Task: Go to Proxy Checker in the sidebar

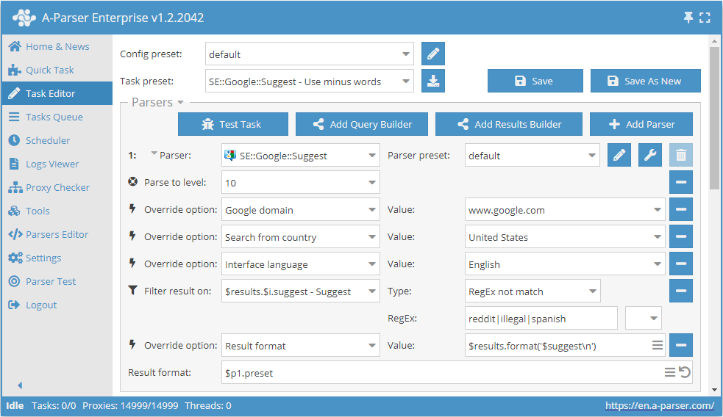Action: [57, 187]
